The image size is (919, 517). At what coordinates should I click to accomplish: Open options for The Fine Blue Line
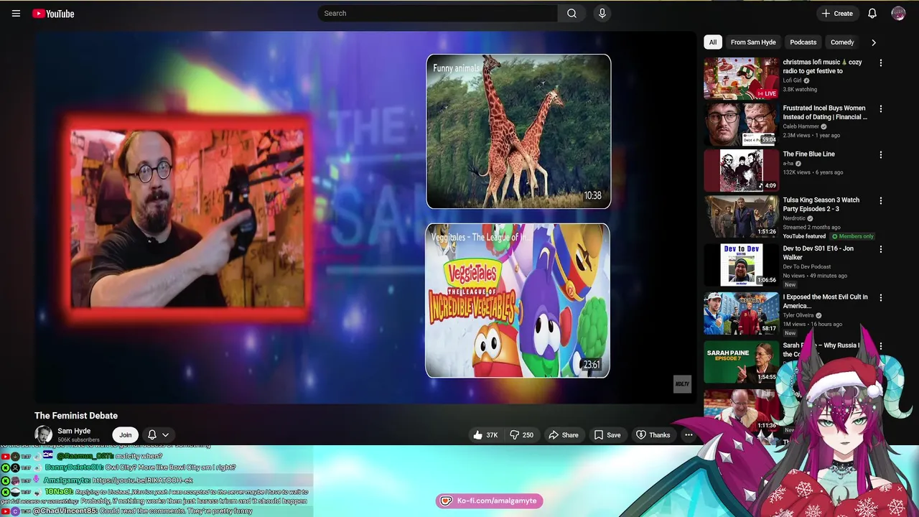(881, 155)
